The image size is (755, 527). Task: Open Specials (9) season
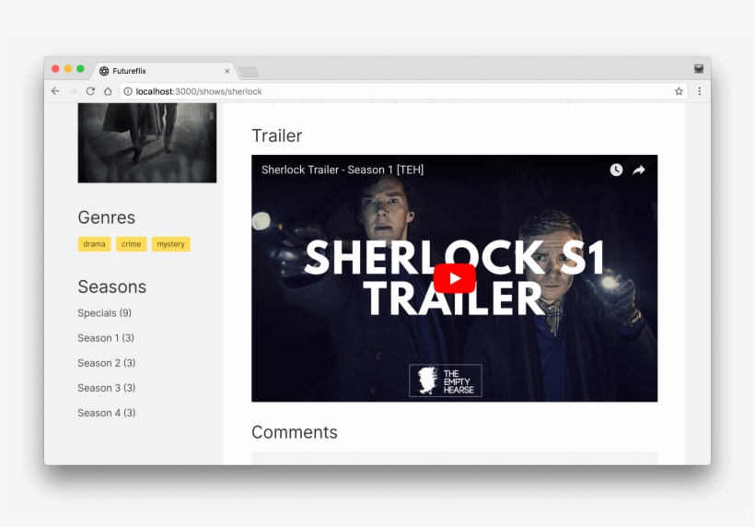(x=104, y=313)
